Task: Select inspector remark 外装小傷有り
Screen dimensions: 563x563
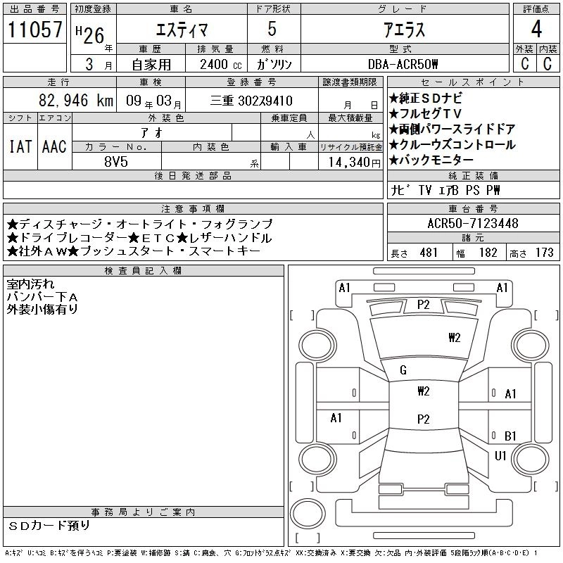Action: coord(42,309)
